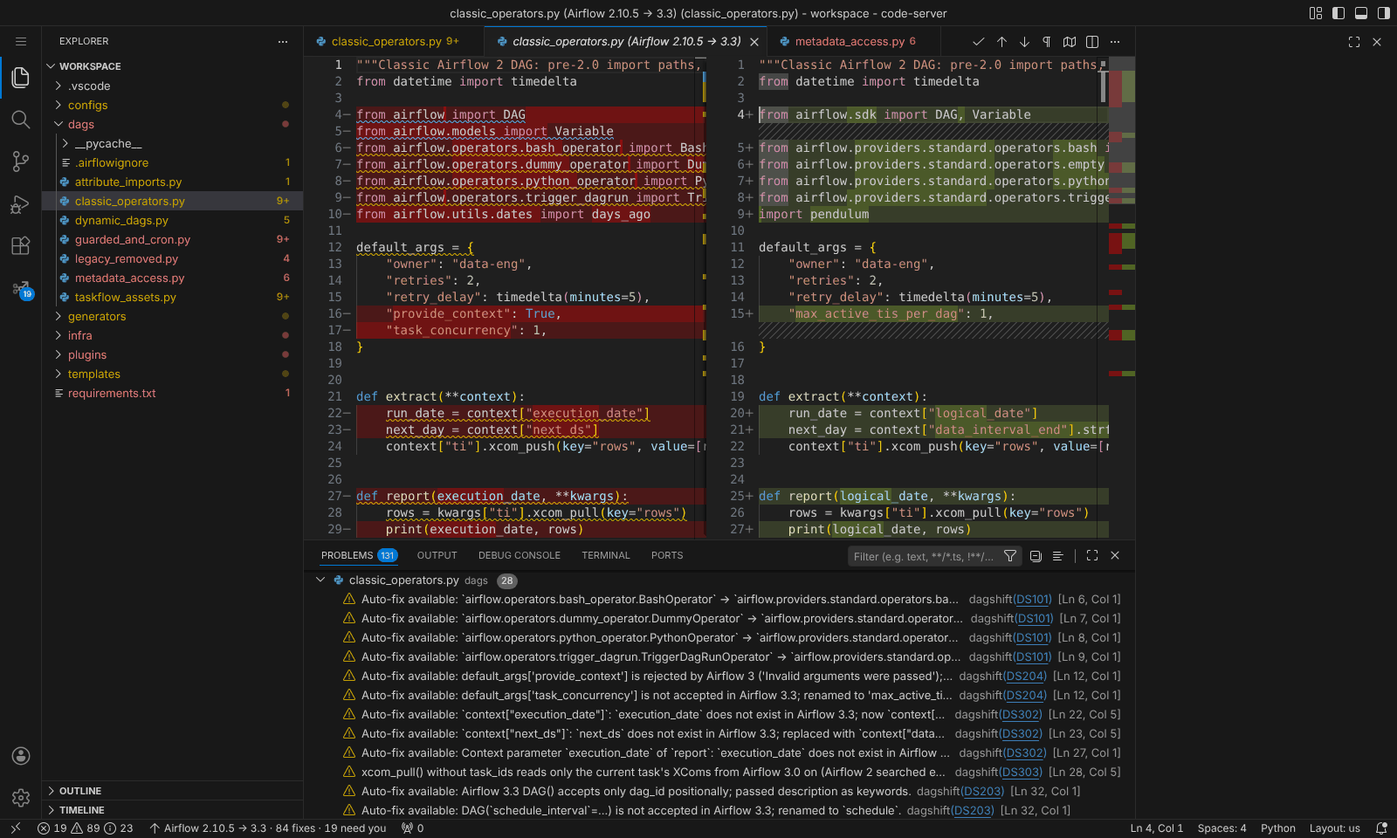The height and width of the screenshot is (838, 1397).
Task: Open the TERMINAL panel tab
Action: 606,555
